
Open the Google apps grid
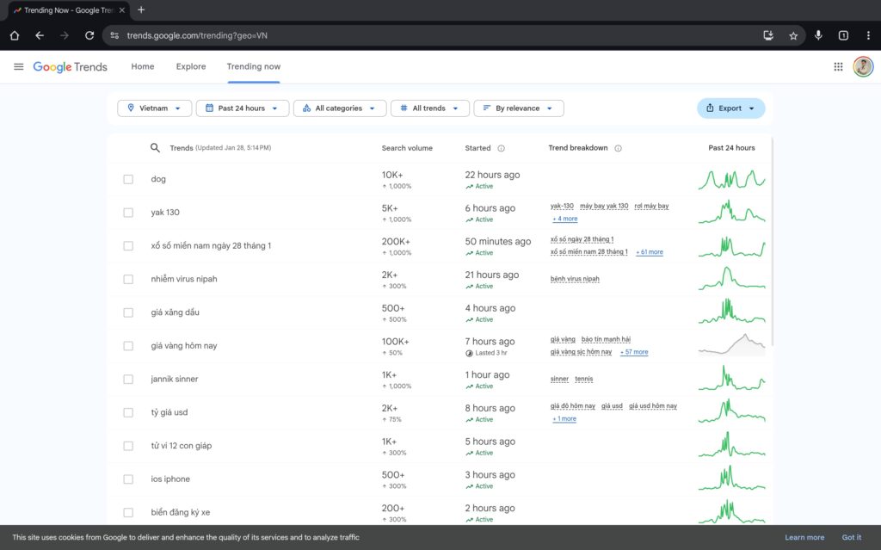click(838, 66)
